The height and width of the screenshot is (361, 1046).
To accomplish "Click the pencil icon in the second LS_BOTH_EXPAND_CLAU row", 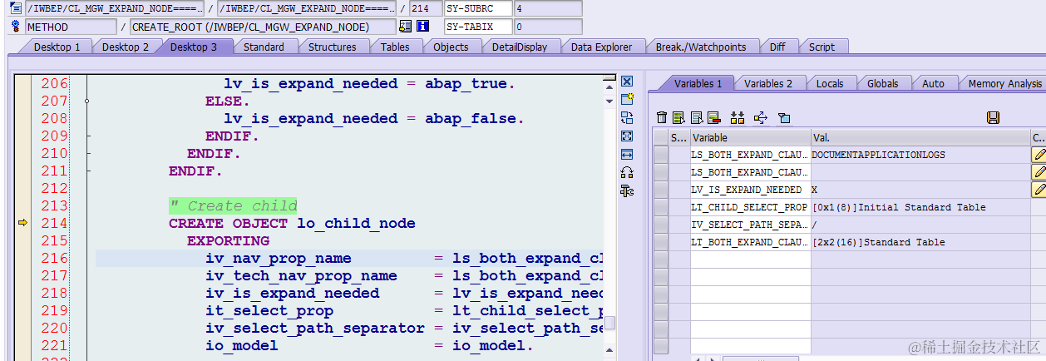I will pos(1039,172).
